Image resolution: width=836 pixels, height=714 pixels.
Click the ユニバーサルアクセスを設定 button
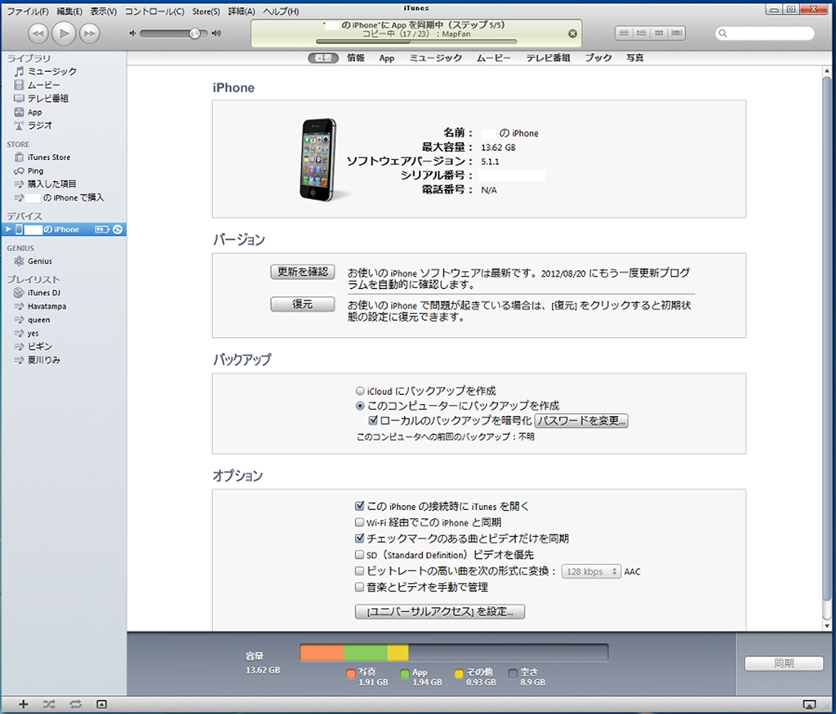(x=440, y=612)
